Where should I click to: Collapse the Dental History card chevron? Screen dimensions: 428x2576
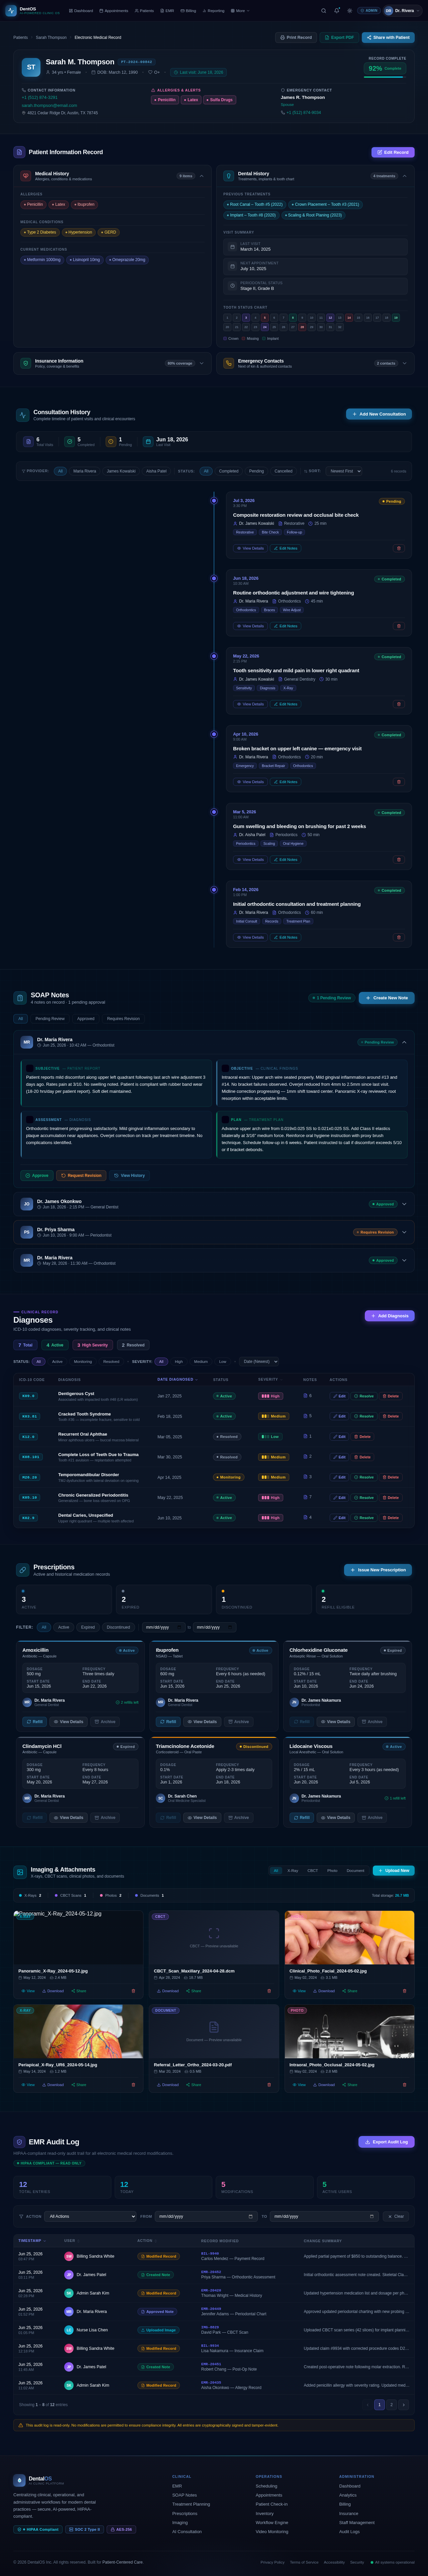point(404,176)
